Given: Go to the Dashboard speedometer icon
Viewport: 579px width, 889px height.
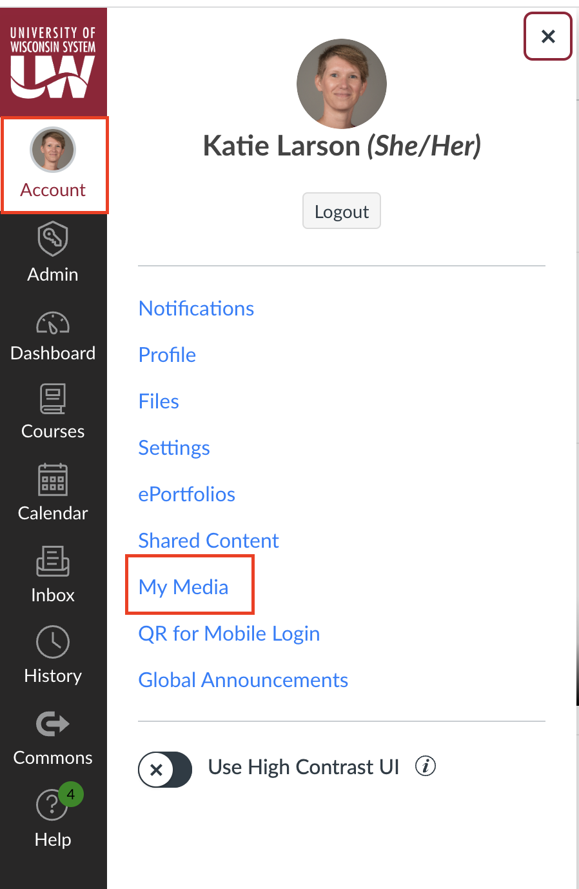Looking at the screenshot, I should [53, 323].
